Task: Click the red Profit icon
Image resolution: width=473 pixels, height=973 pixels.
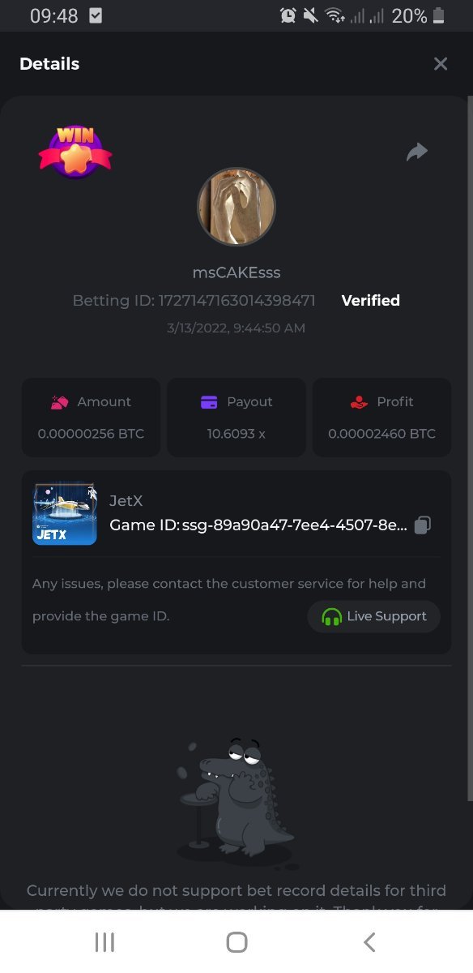Action: coord(359,402)
